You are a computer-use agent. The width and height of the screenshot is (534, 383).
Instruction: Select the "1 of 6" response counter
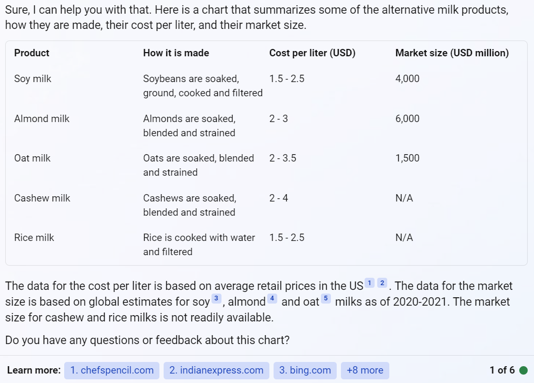click(501, 370)
